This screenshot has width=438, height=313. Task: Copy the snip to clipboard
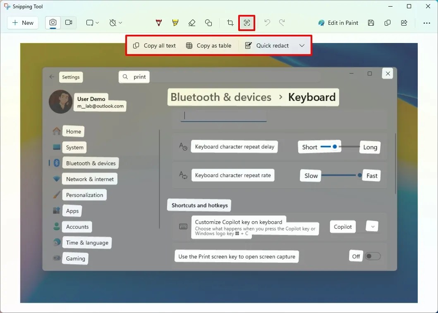coord(388,23)
